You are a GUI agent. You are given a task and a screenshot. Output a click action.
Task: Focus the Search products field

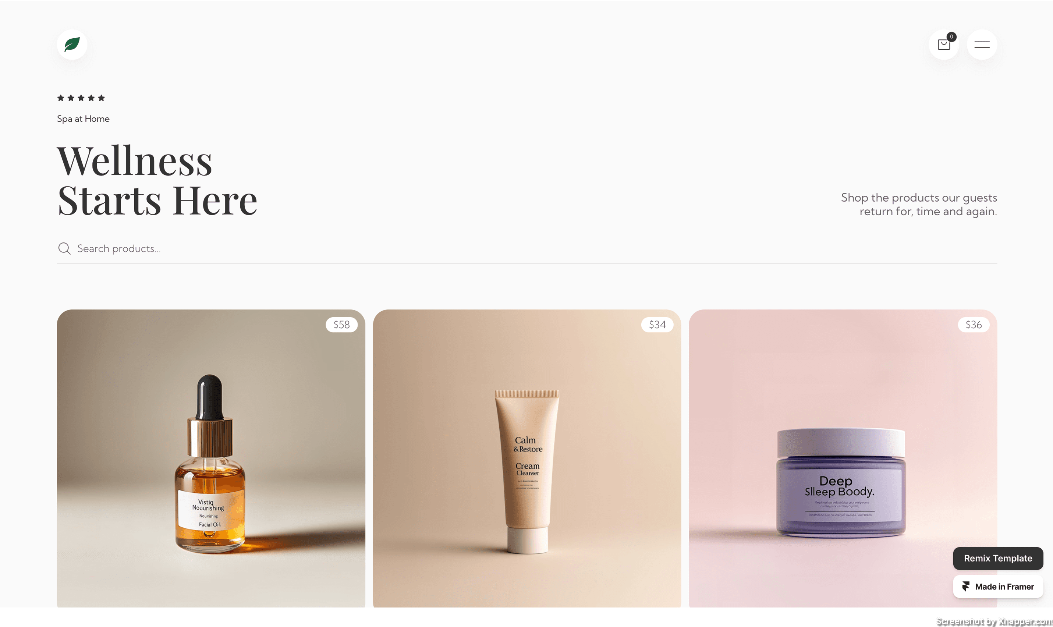tap(527, 248)
